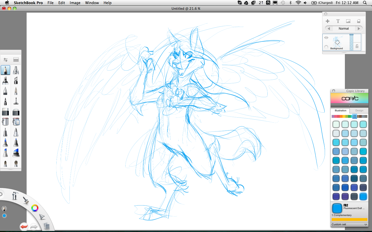Switch to the Design tab
Image resolution: width=372 pixels, height=232 pixels.
pos(359,111)
